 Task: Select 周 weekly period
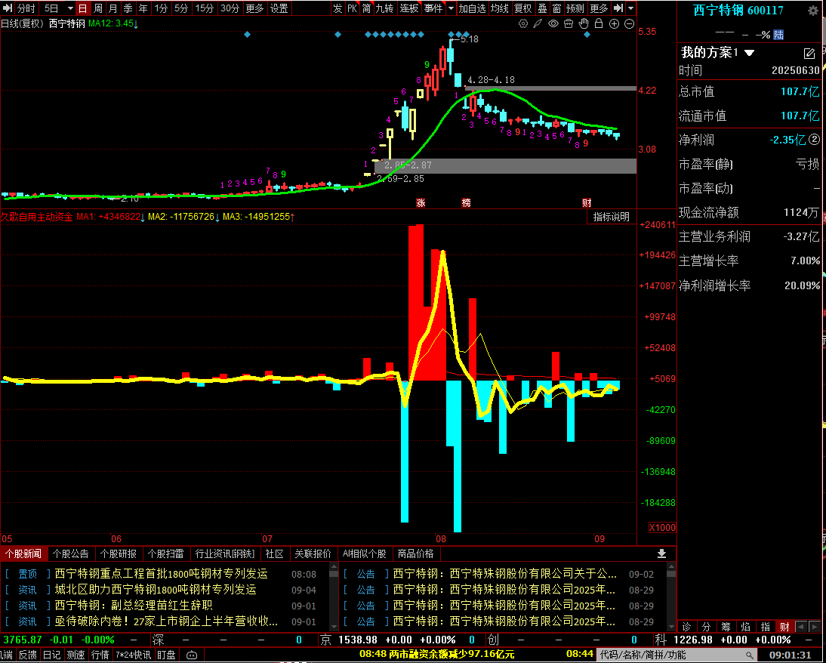[98, 8]
